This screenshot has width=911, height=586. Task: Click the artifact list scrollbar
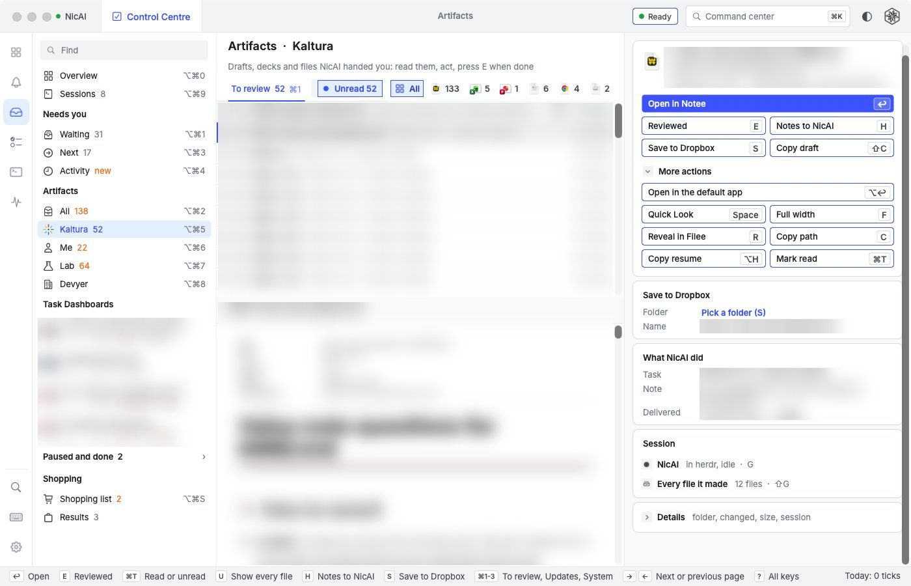tap(618, 120)
